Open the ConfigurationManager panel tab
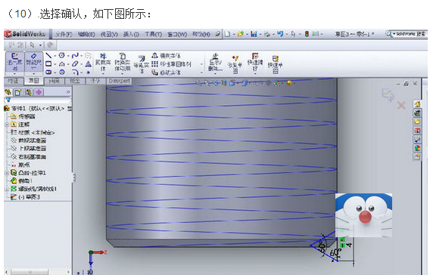This screenshot has width=430, height=275. (28, 92)
